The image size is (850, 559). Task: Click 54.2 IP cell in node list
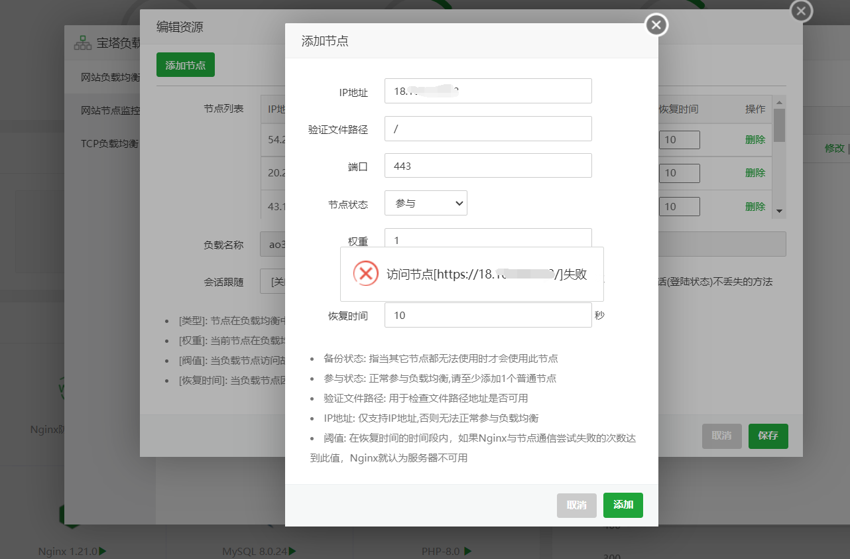point(276,139)
